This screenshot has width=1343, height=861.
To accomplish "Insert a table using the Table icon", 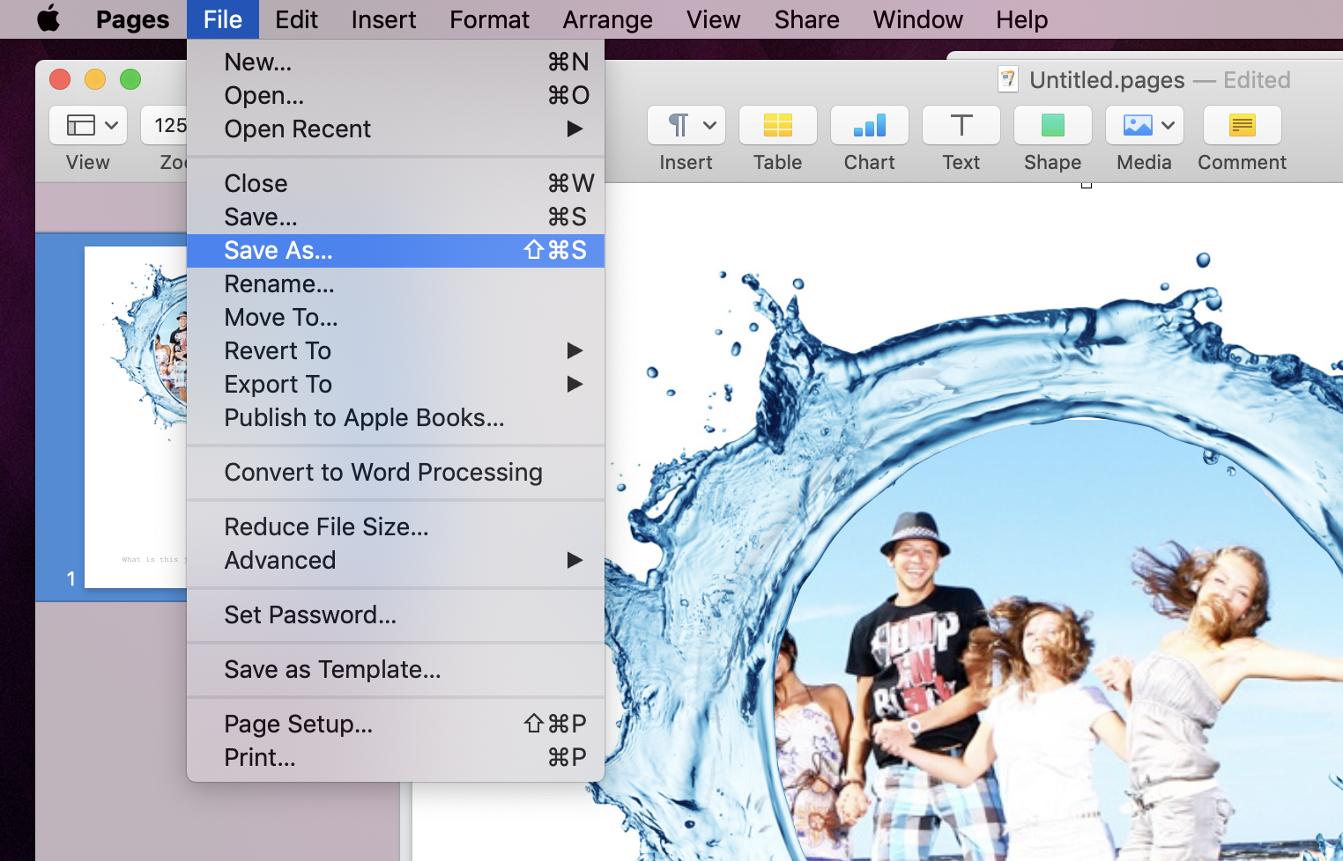I will click(778, 125).
